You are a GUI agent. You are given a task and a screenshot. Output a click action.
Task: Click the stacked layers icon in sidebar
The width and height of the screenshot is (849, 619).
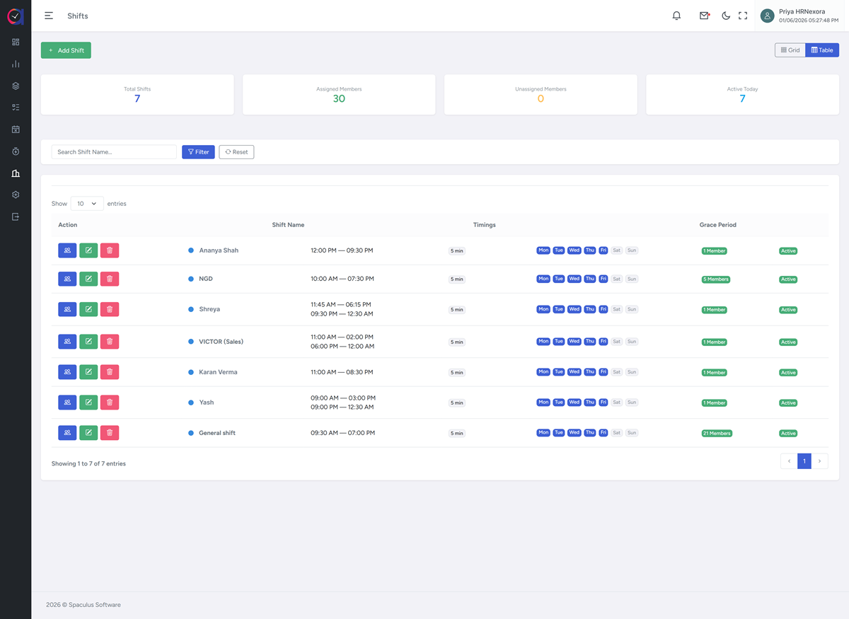coord(16,86)
